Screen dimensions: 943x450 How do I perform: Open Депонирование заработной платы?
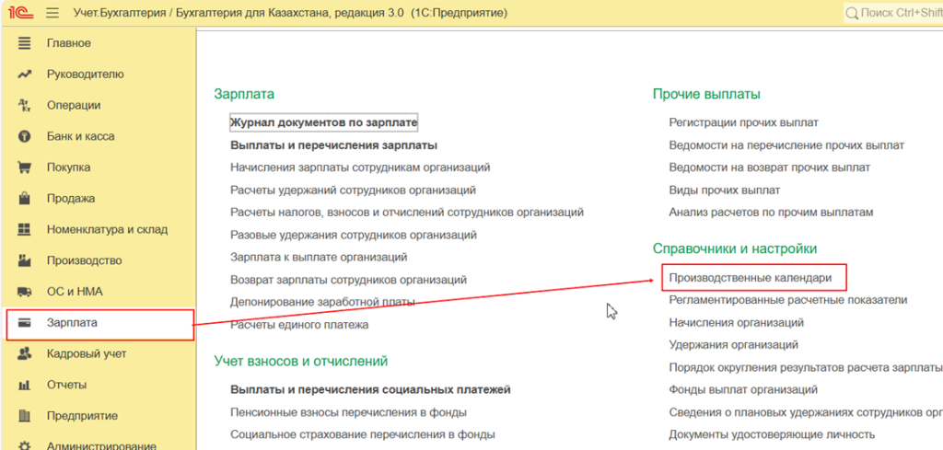coord(322,302)
